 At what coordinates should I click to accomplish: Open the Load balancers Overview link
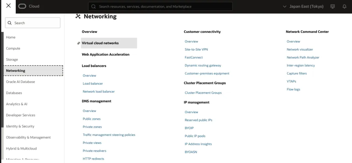[89, 75]
